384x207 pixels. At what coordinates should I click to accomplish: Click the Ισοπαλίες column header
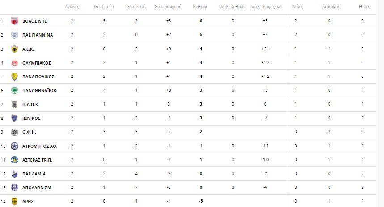(x=329, y=7)
